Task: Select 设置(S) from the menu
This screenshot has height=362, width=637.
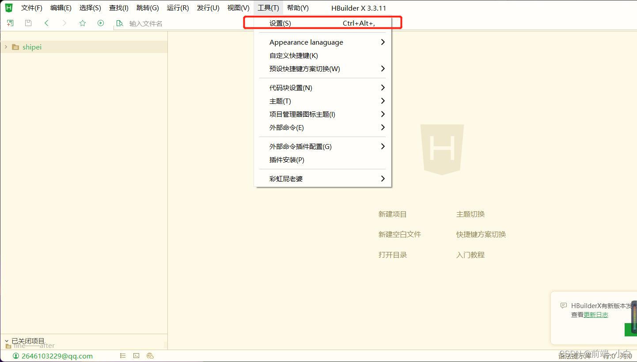Action: [280, 23]
